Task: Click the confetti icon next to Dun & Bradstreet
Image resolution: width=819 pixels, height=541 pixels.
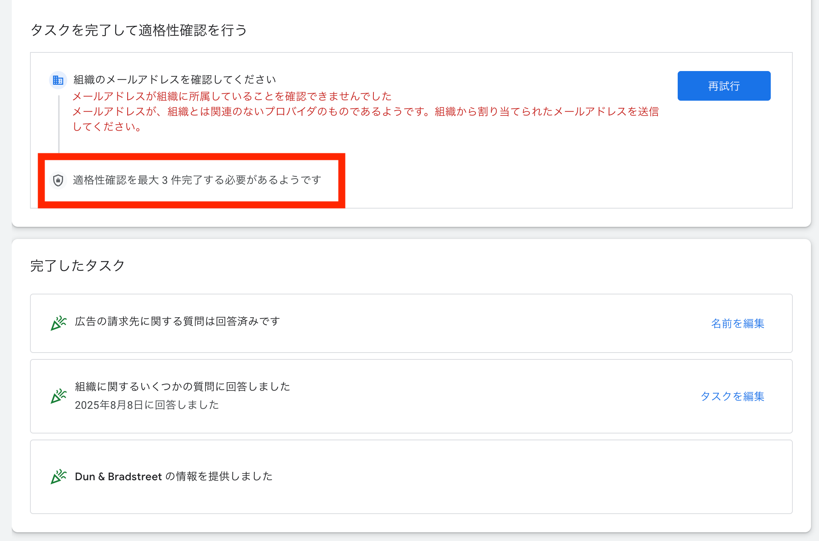Action: click(58, 476)
